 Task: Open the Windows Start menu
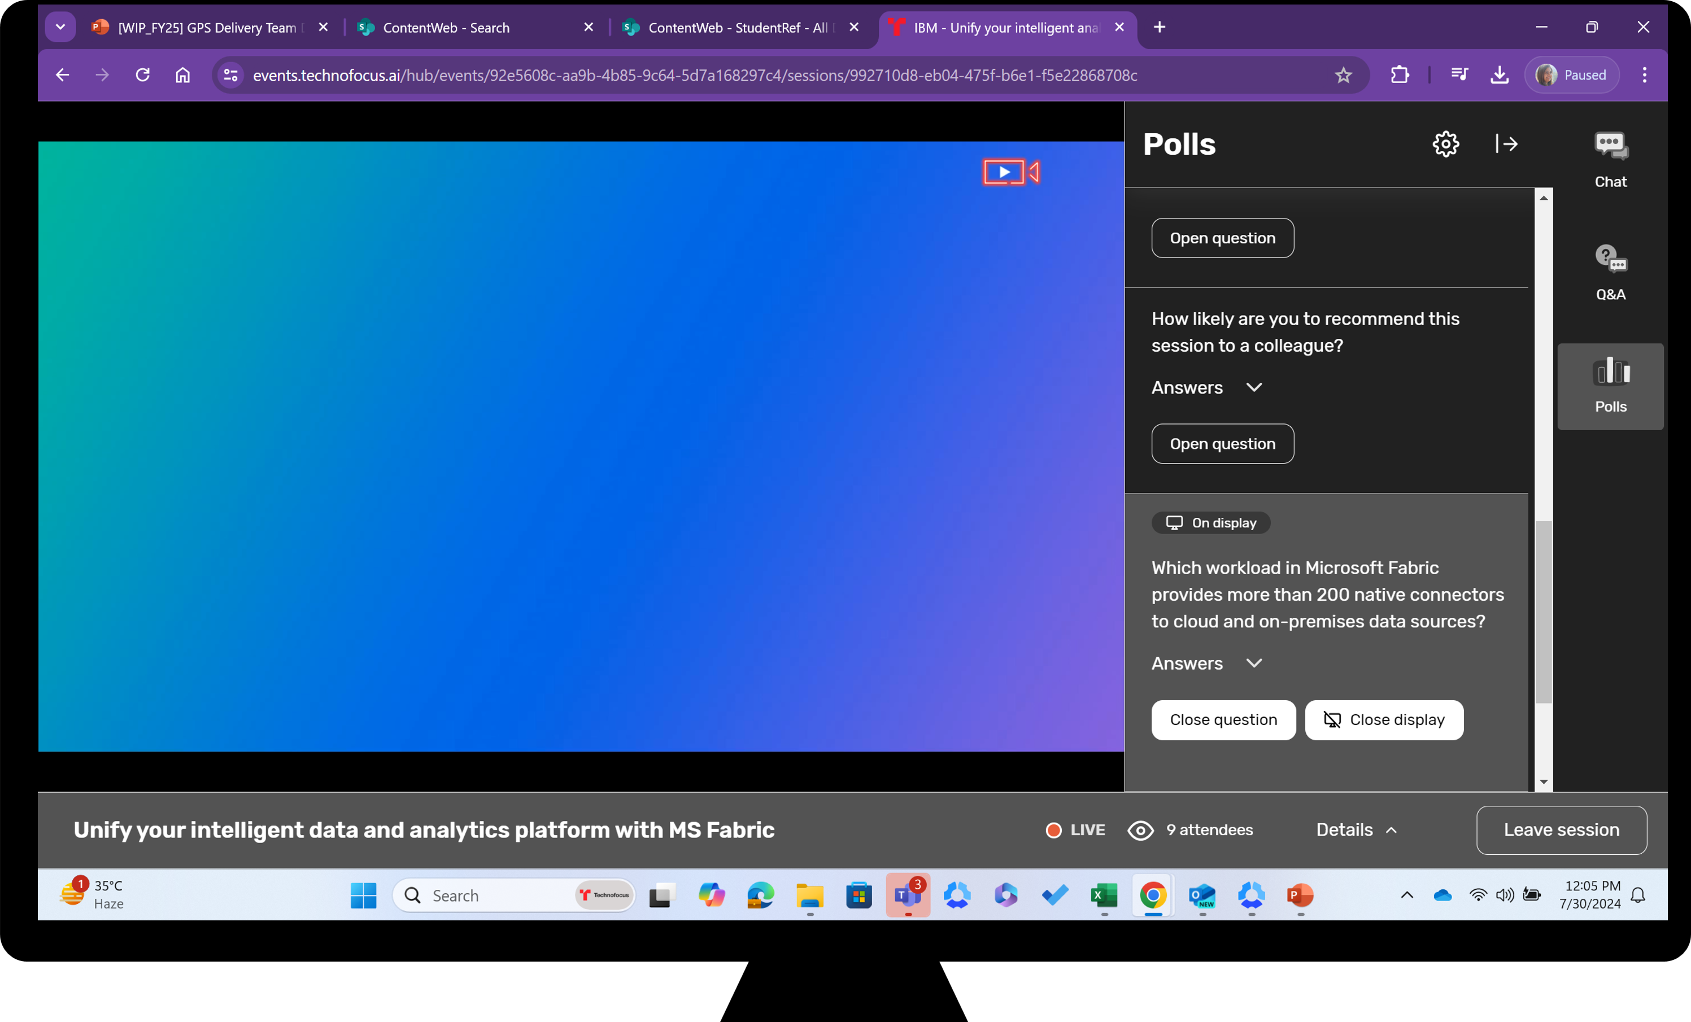363,895
